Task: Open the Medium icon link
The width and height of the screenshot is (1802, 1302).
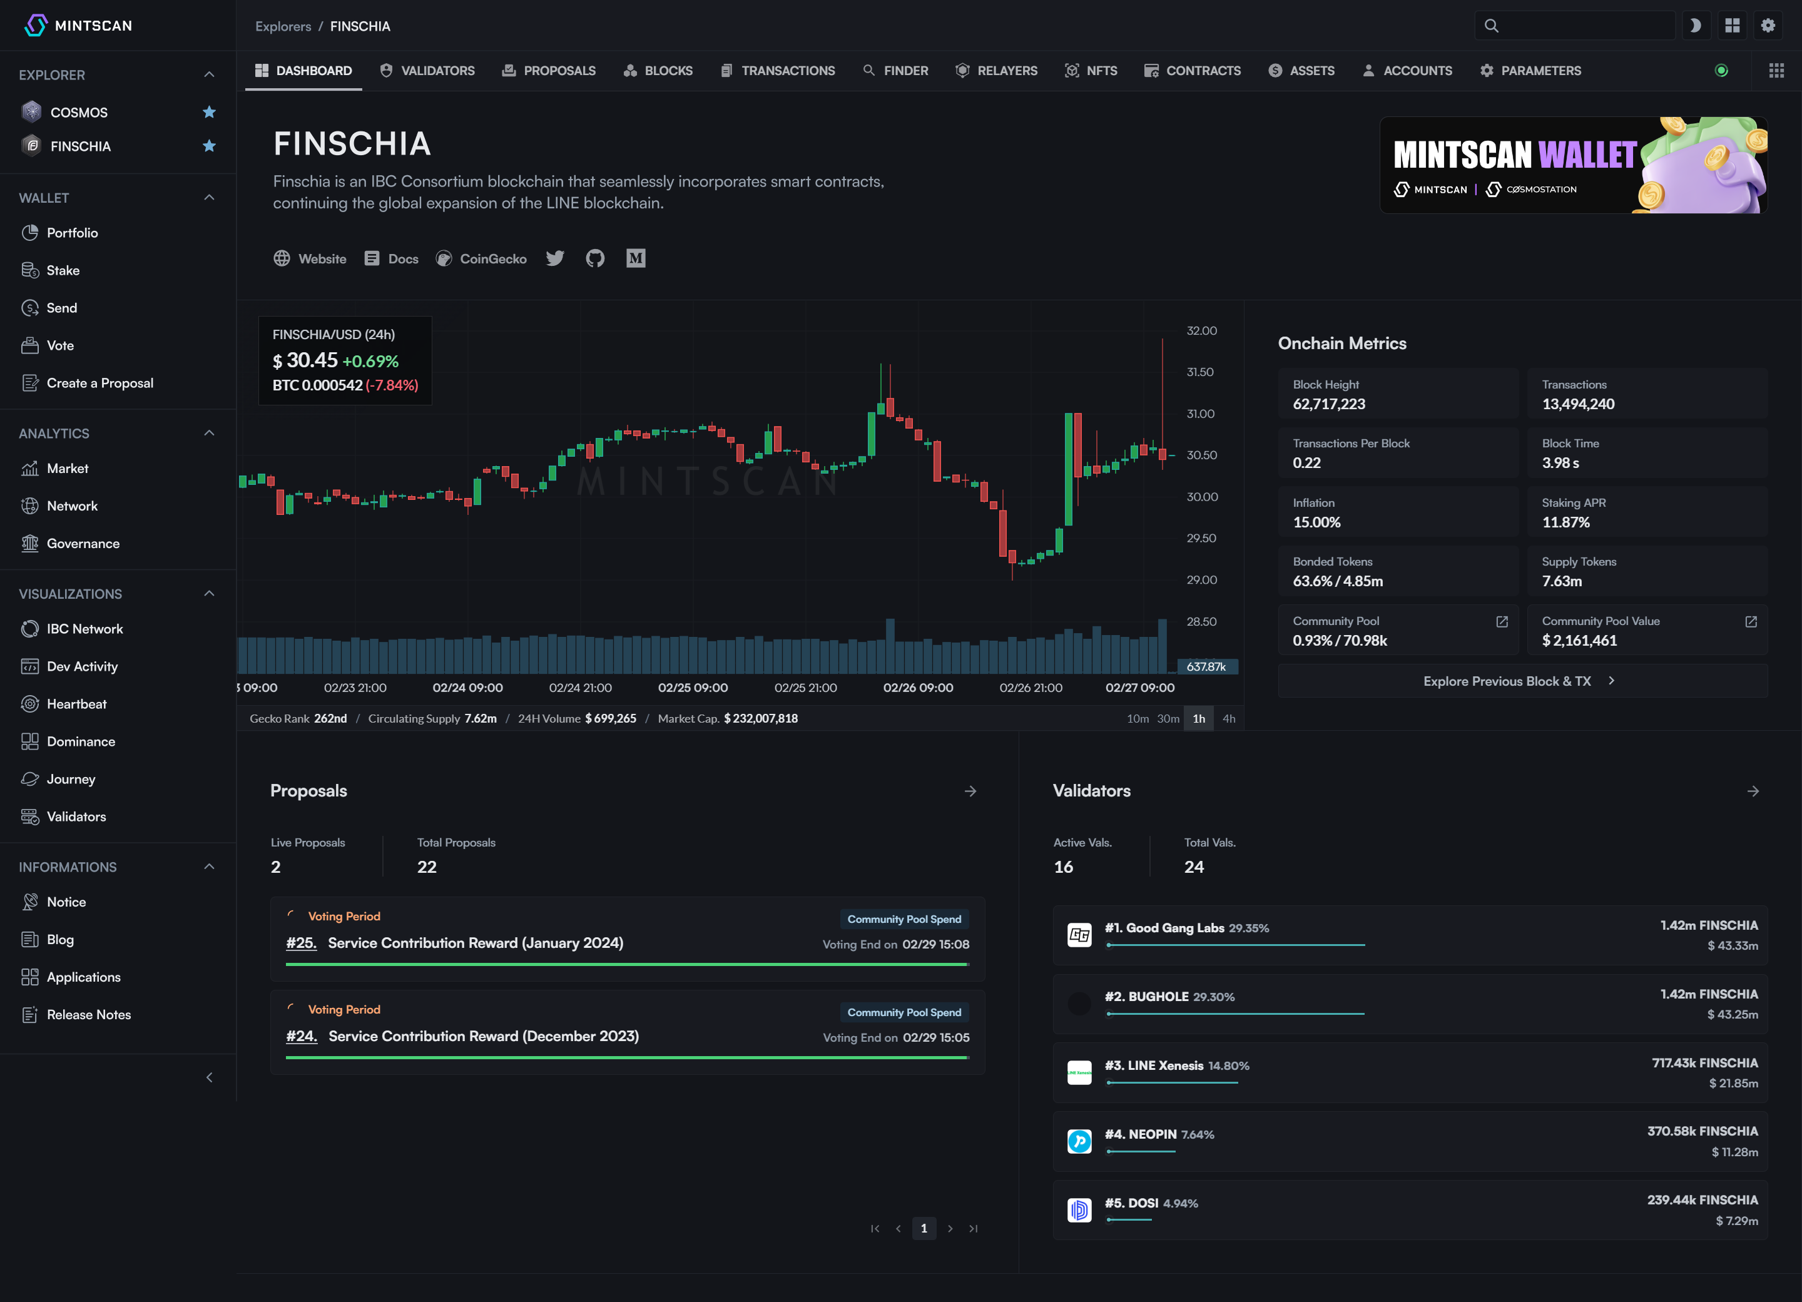Action: (x=636, y=258)
